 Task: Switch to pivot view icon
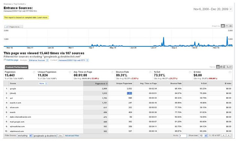[x=231, y=67]
